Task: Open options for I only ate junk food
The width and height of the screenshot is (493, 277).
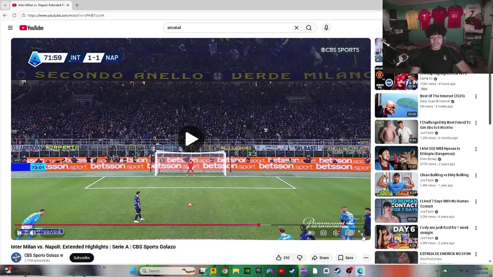Action: pos(476,228)
